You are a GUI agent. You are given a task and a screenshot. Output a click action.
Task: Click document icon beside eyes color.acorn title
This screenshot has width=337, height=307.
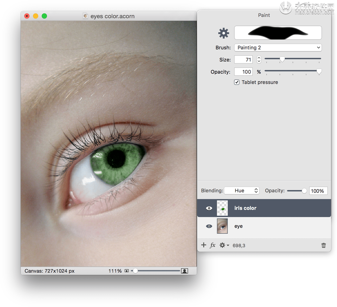85,16
